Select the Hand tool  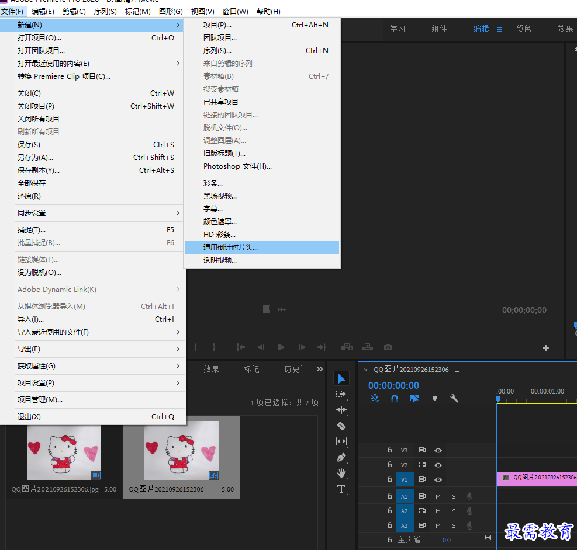pyautogui.click(x=341, y=473)
